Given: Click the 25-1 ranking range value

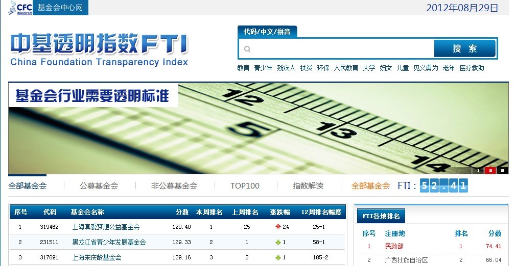Looking at the screenshot, I should point(319,227).
